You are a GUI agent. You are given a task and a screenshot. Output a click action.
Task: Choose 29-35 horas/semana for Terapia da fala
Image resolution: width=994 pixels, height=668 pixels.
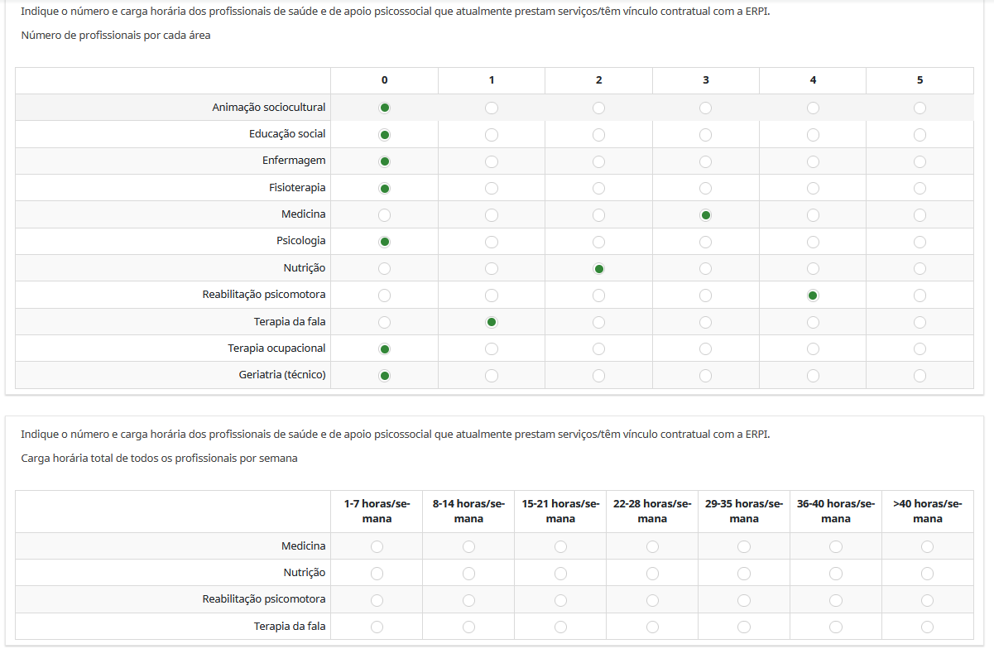[744, 627]
